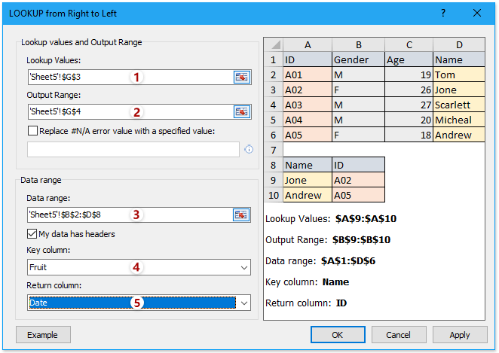Click the Cancel button
The image size is (499, 353).
[398, 334]
